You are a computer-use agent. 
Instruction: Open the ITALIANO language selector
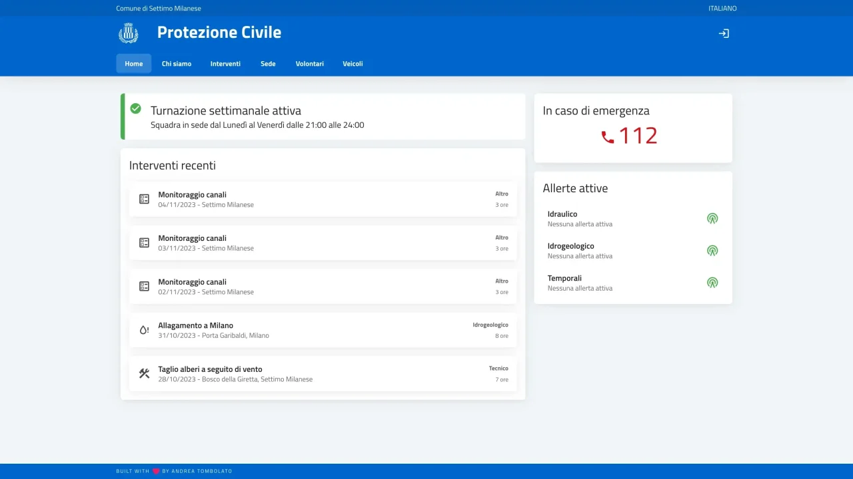722,9
